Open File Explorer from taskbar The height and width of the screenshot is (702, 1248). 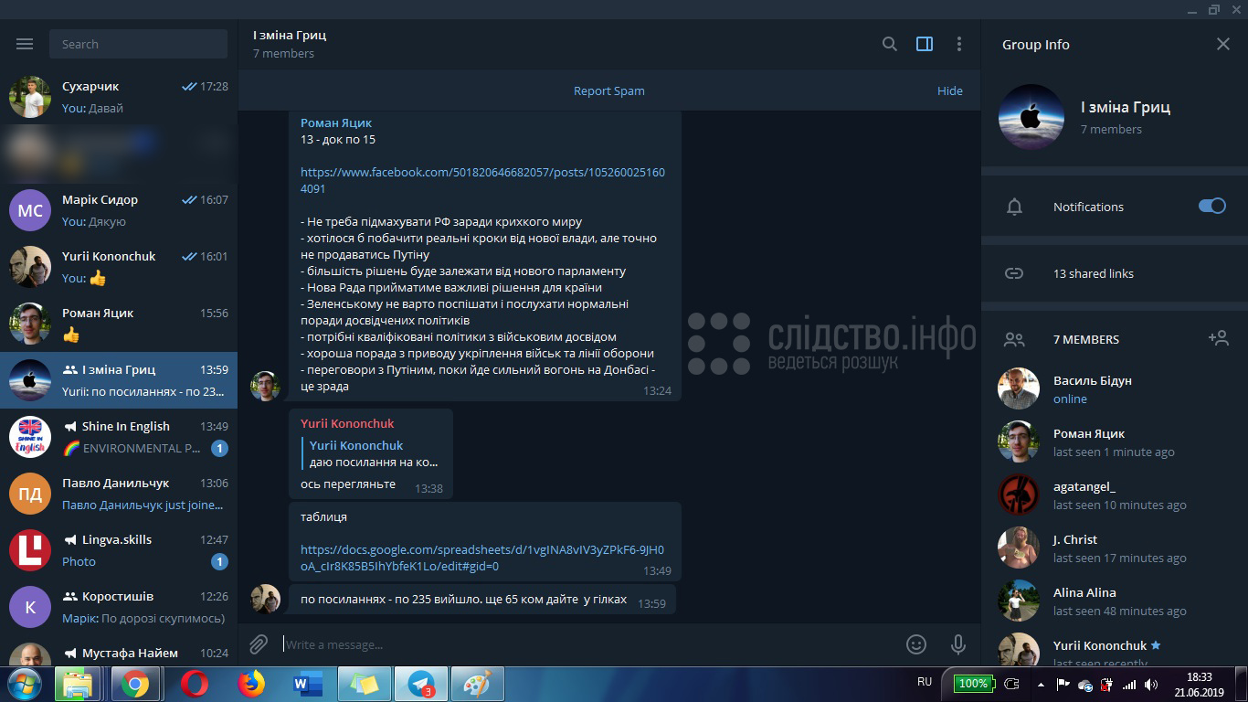click(x=78, y=684)
